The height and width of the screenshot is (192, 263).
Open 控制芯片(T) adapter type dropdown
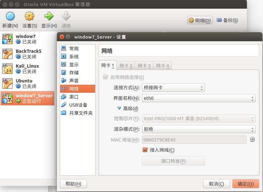(199, 119)
